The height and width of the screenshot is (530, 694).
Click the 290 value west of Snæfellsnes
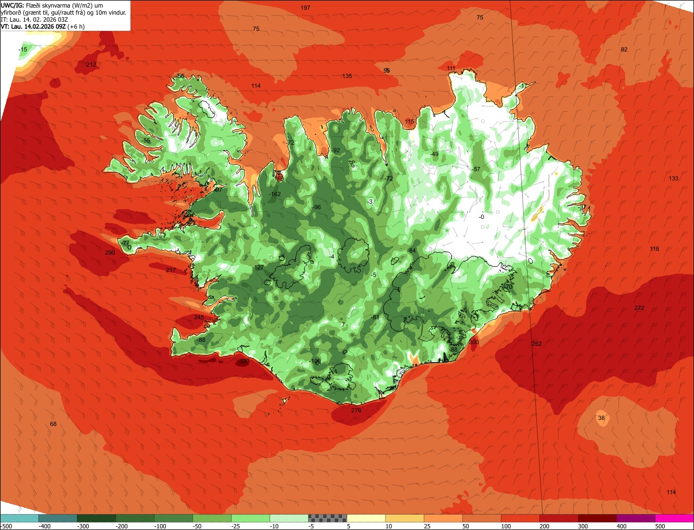pos(110,253)
